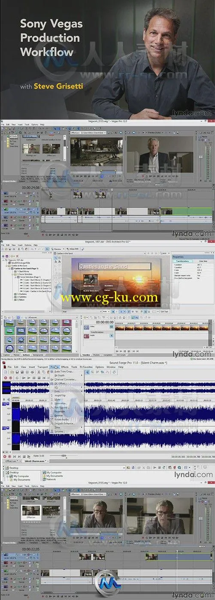Expand the Pan/Expand submenu entry

click(61, 408)
